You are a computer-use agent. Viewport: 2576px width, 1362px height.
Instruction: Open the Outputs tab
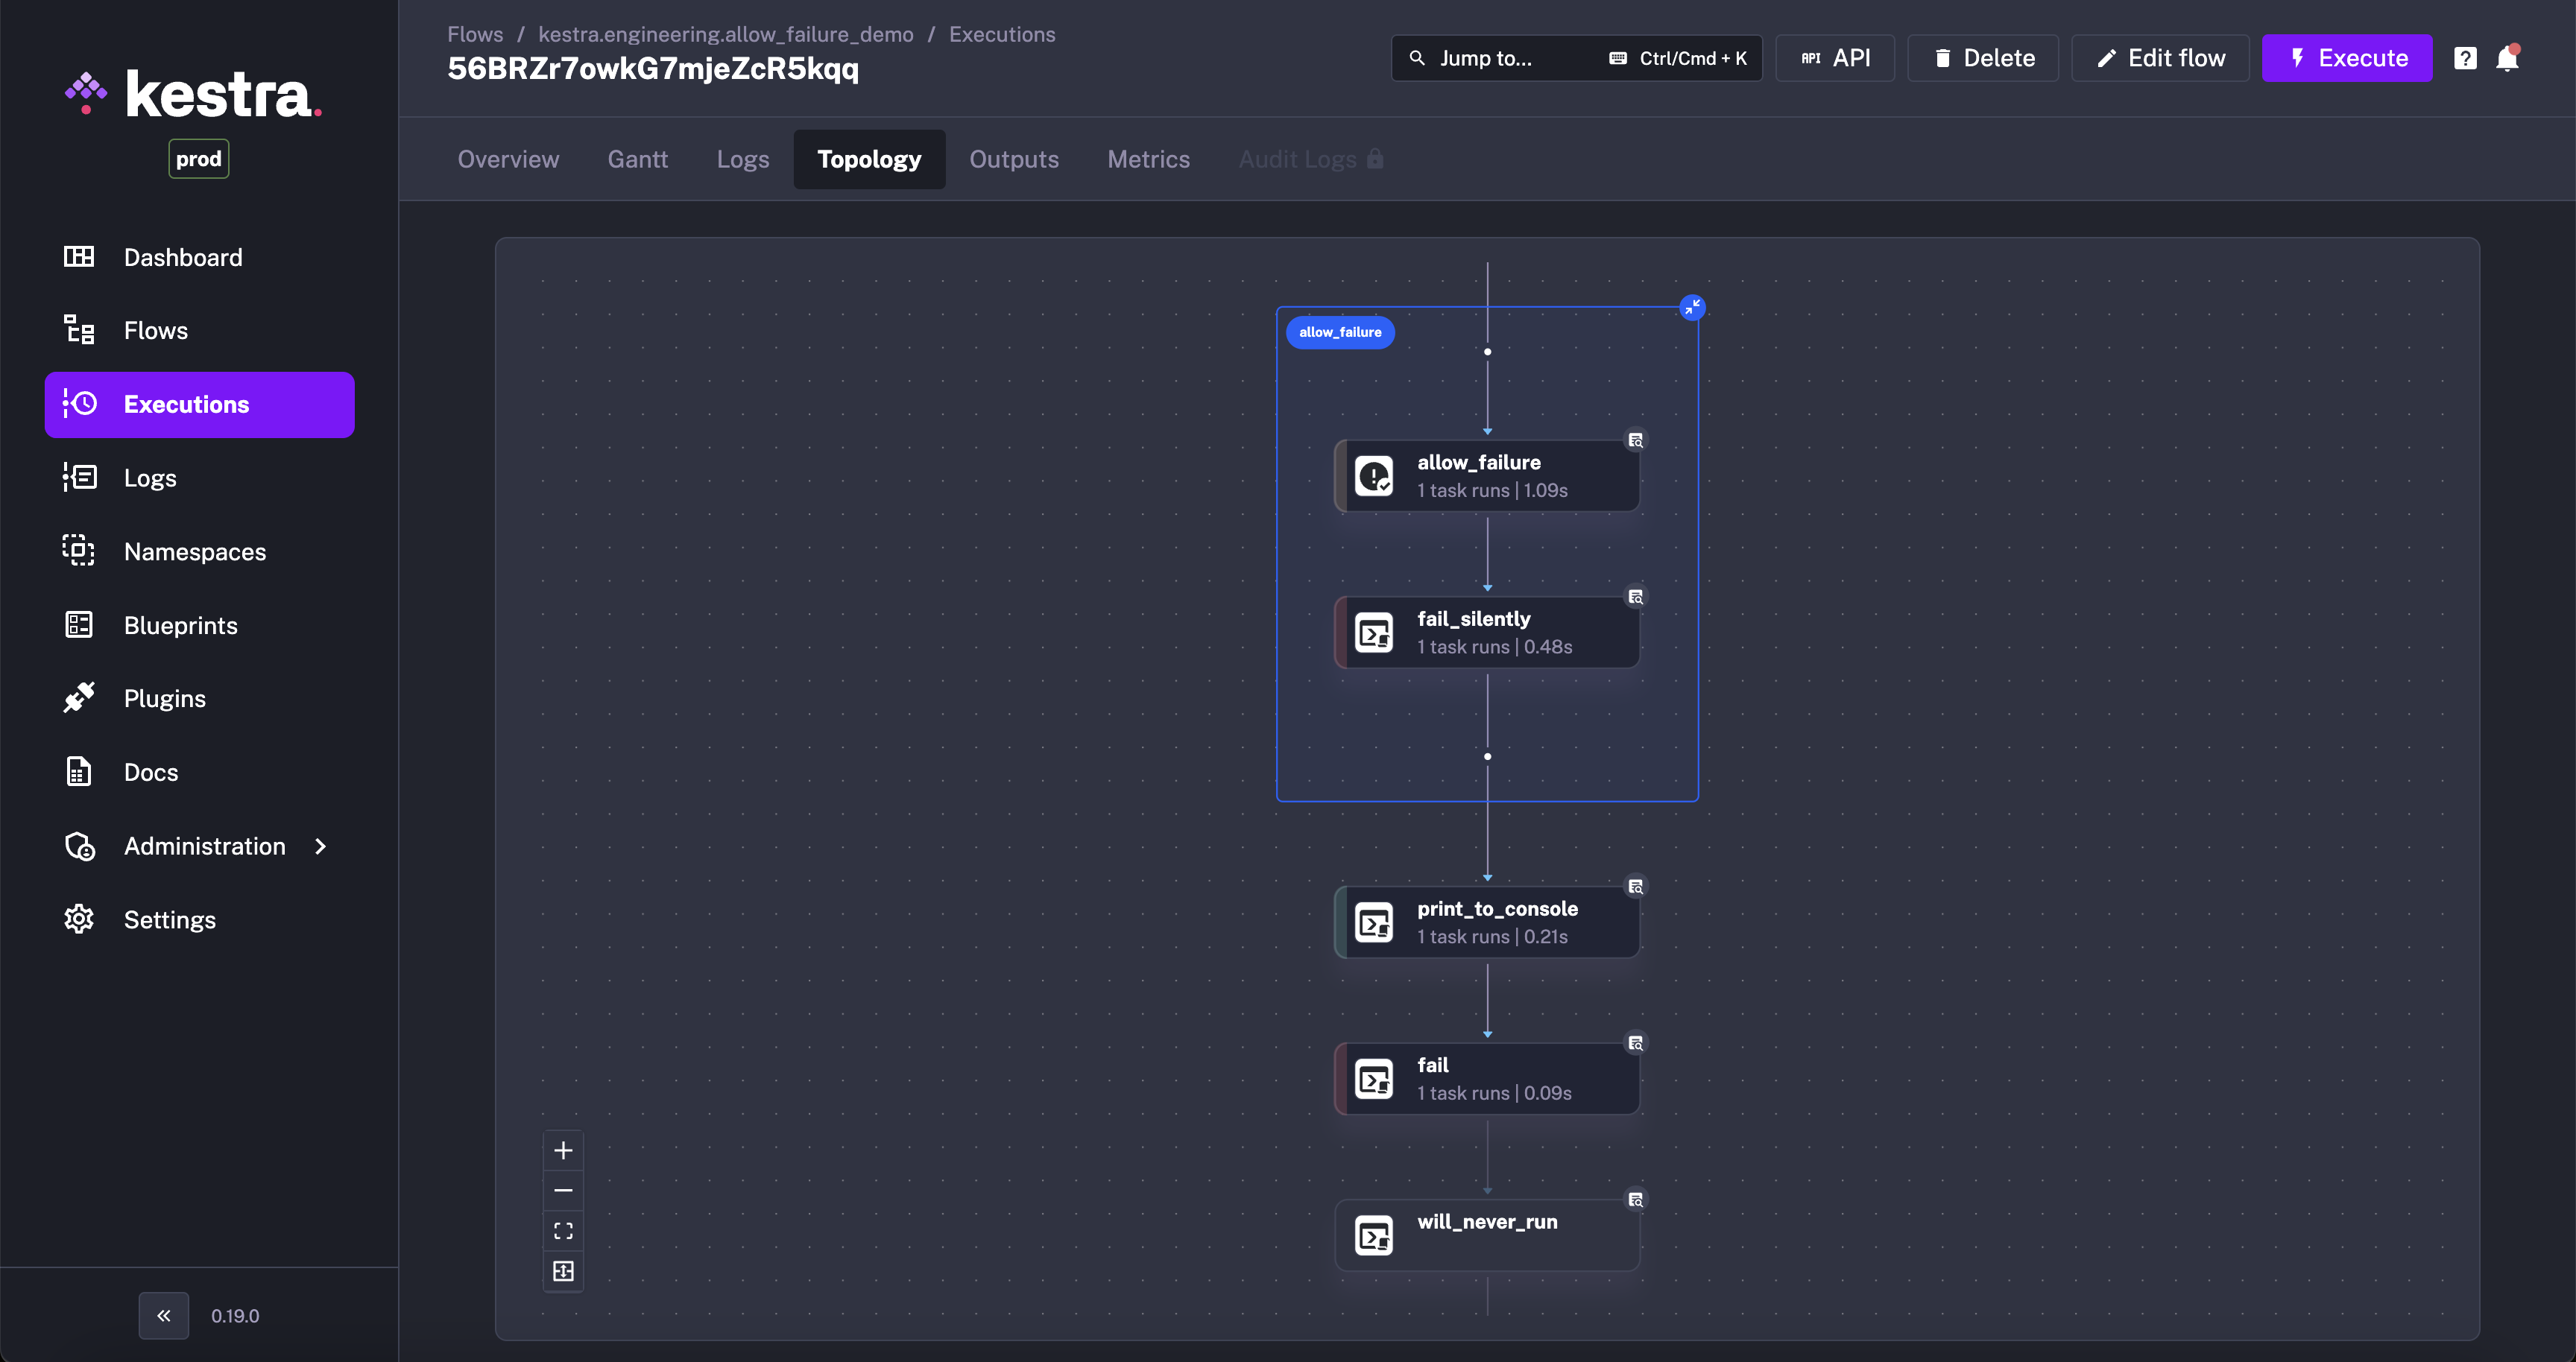(1013, 159)
